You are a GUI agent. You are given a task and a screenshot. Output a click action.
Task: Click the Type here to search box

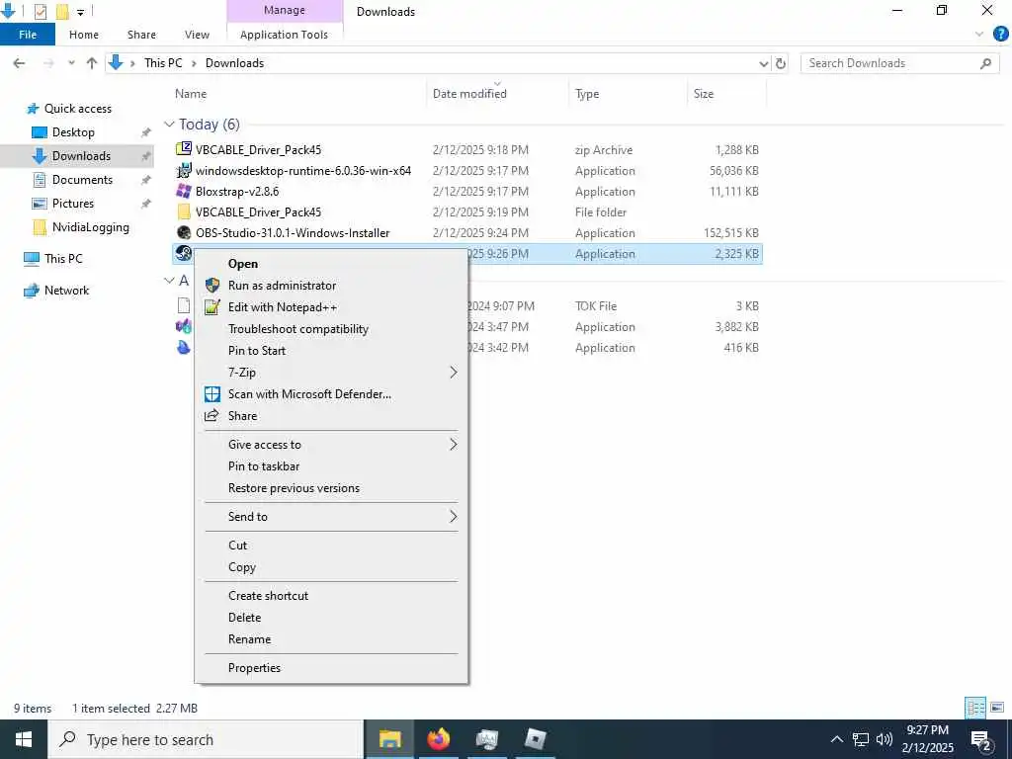click(x=207, y=739)
